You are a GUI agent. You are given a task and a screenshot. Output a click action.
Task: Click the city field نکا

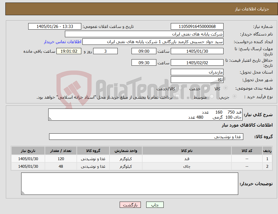[x=197, y=80]
